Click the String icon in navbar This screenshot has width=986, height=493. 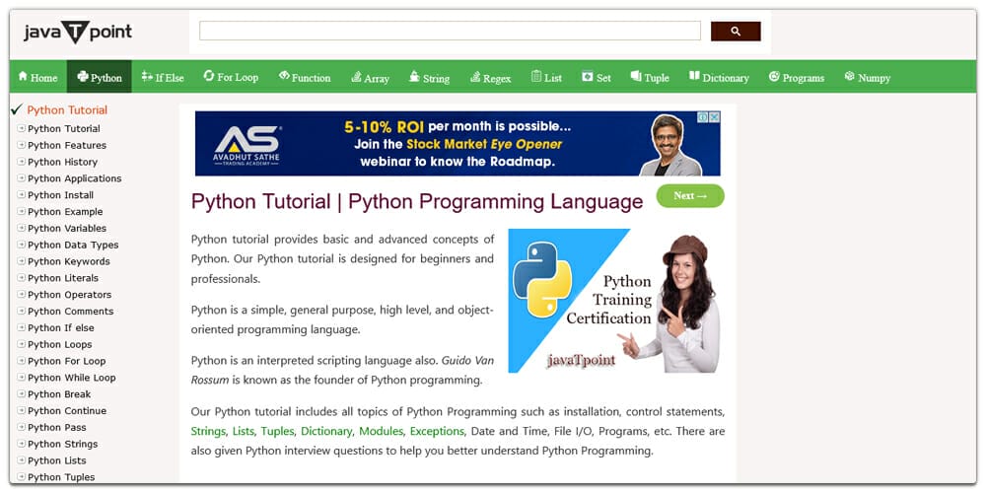(414, 76)
